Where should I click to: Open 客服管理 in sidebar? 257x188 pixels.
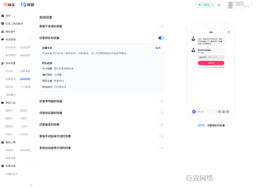[10, 55]
